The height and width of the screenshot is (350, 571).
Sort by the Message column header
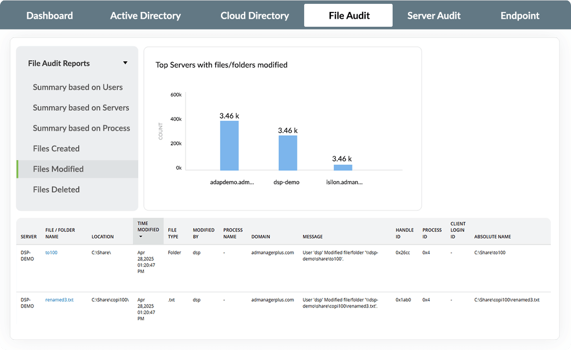tap(312, 237)
